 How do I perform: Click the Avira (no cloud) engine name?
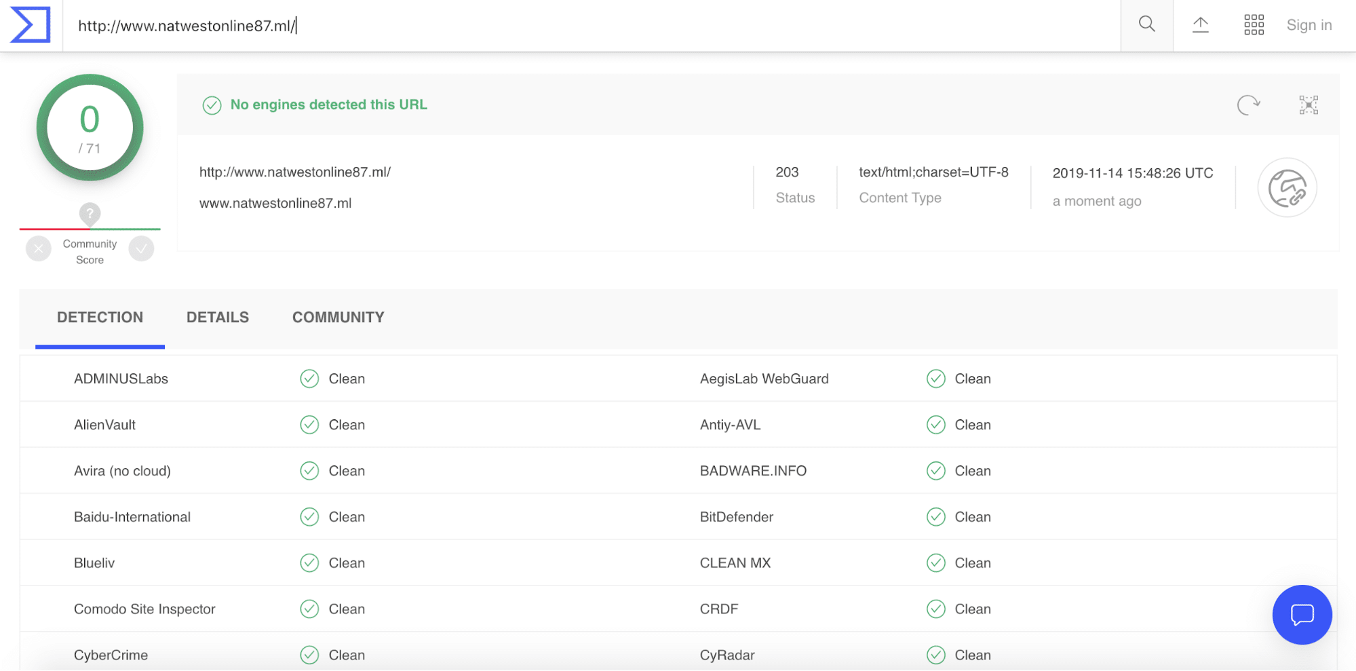(x=122, y=472)
